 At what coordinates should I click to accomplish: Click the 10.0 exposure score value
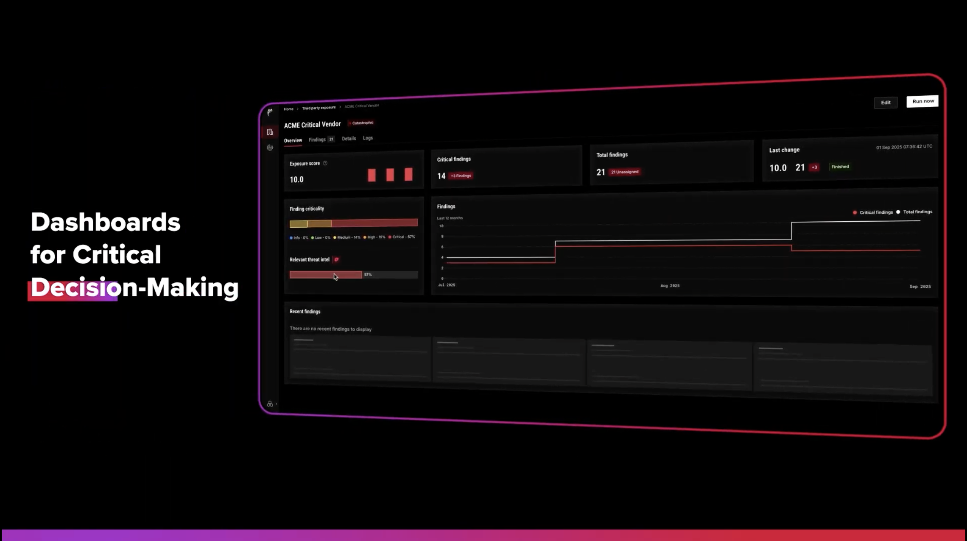click(x=296, y=180)
